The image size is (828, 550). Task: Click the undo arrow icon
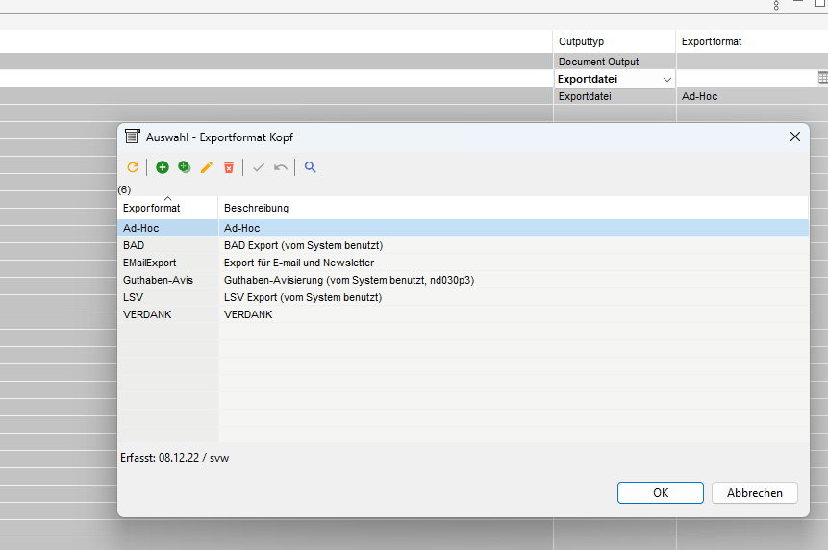click(x=281, y=167)
